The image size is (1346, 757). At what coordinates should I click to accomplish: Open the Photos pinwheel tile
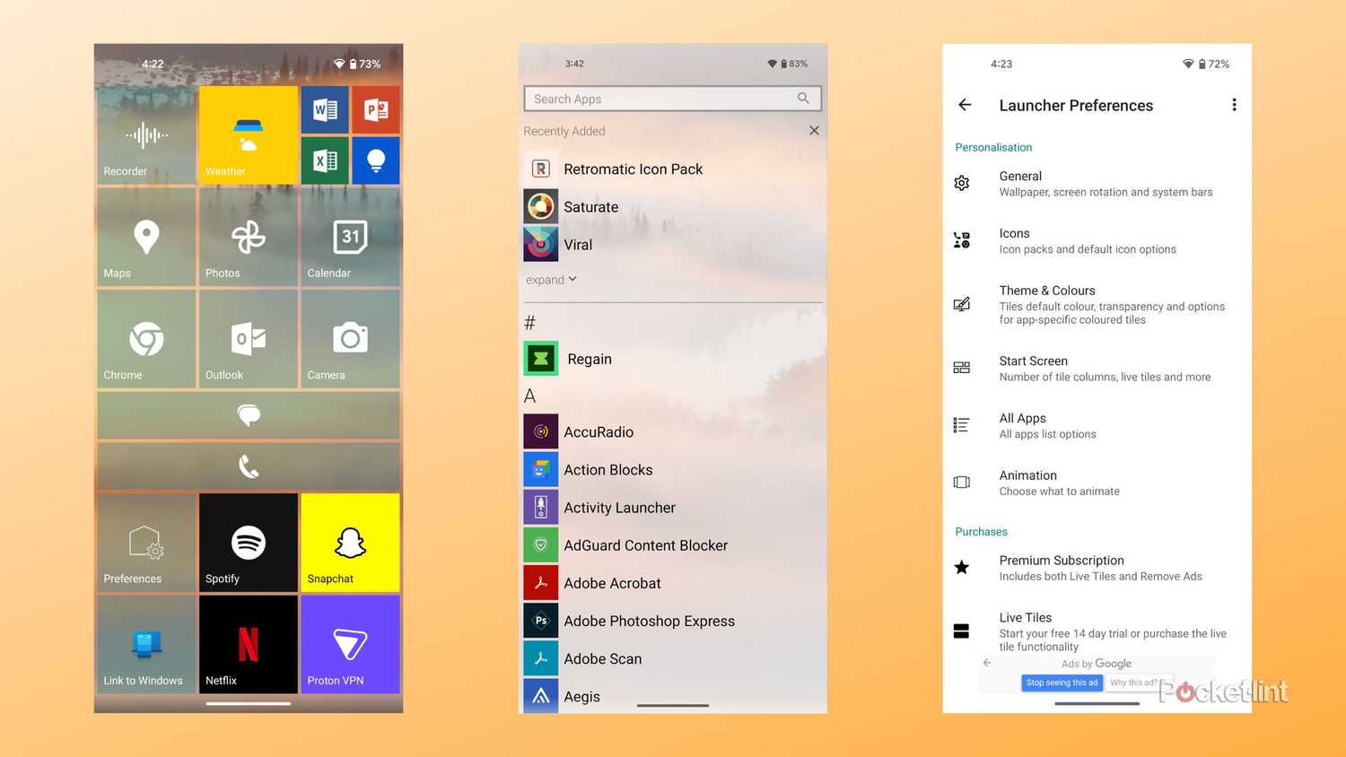click(x=249, y=238)
